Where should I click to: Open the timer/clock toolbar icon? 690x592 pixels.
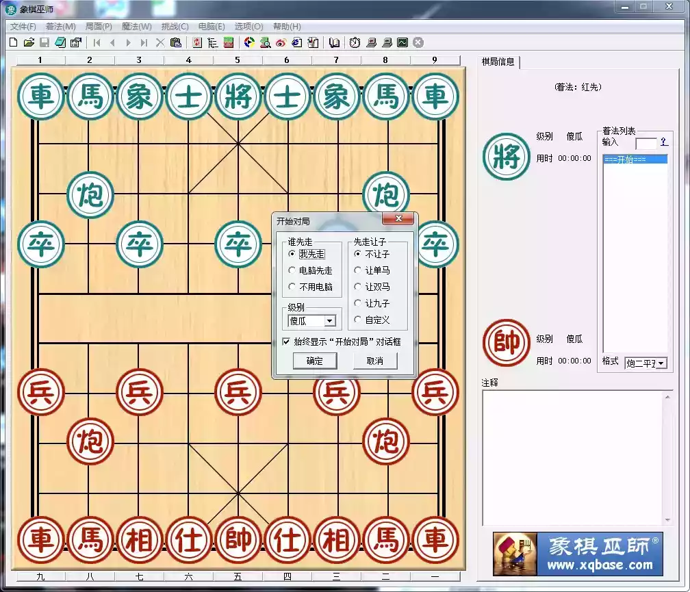point(354,42)
